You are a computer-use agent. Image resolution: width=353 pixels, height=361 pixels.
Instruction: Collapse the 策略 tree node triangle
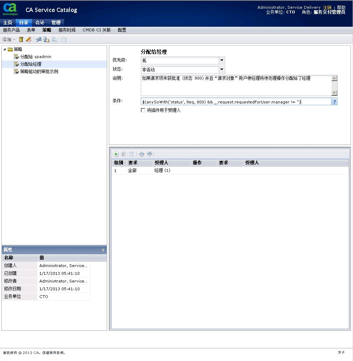point(5,49)
